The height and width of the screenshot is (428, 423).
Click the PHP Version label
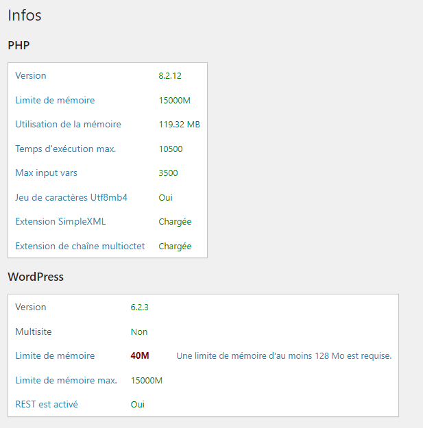pyautogui.click(x=31, y=75)
